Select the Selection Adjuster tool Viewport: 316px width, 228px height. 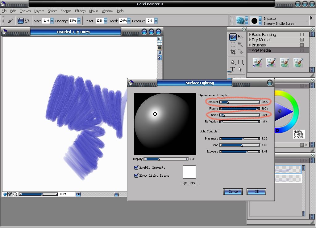click(x=240, y=52)
